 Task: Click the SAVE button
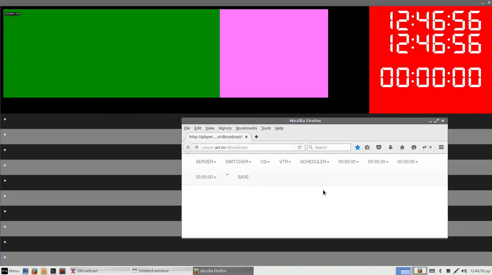click(243, 177)
